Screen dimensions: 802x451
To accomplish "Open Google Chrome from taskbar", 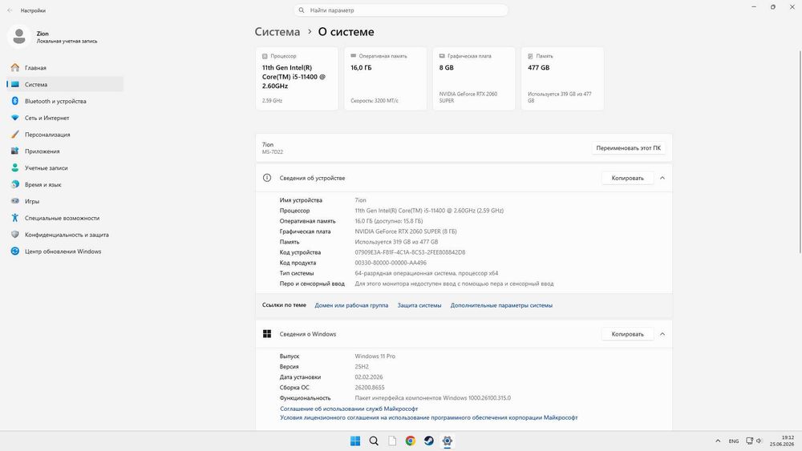I will pos(410,441).
